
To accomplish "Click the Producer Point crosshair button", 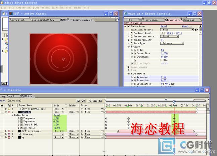I will point(163,33).
